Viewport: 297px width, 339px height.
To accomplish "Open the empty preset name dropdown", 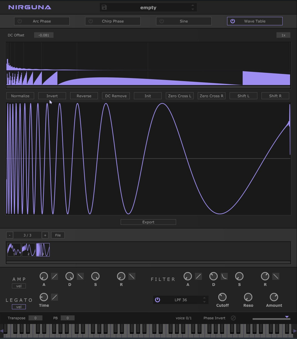I will click(x=148, y=8).
